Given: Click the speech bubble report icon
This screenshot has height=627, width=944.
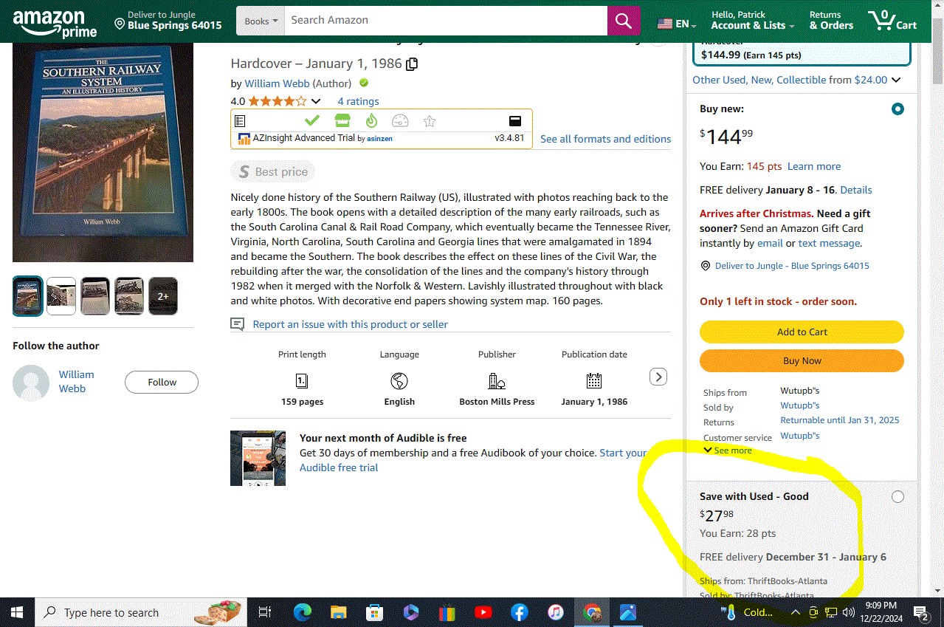Looking at the screenshot, I should 237,324.
